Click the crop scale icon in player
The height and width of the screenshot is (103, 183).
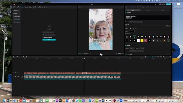116,54
